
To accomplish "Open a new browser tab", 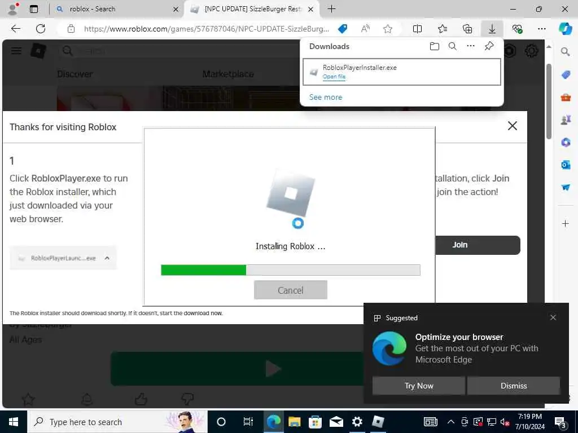I will coord(331,9).
